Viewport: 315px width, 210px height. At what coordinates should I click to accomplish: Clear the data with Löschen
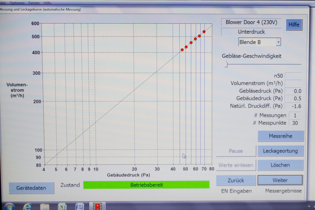tap(280, 165)
